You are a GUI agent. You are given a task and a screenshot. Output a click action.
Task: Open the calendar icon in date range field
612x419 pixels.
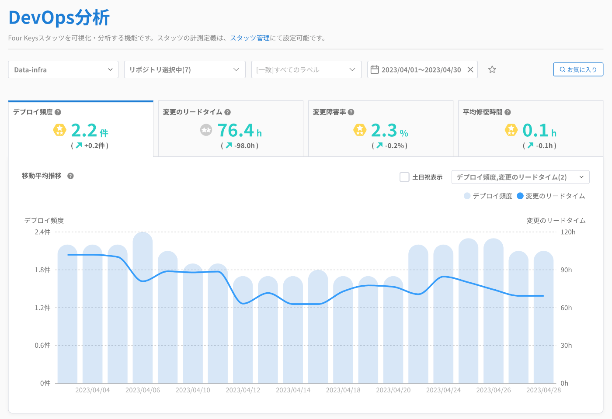pos(375,69)
